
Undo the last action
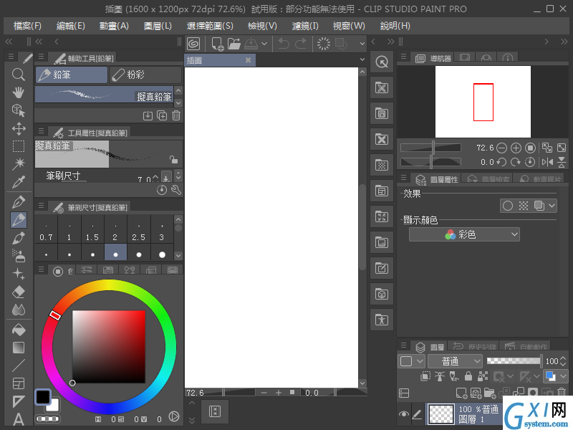pyautogui.click(x=284, y=44)
